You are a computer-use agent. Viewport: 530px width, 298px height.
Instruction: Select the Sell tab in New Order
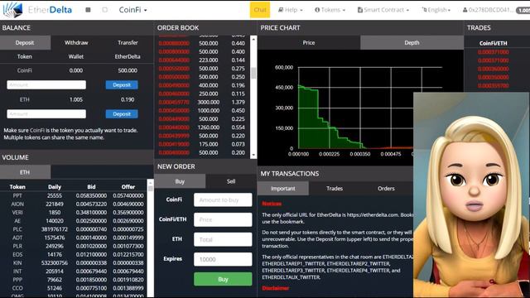click(231, 181)
